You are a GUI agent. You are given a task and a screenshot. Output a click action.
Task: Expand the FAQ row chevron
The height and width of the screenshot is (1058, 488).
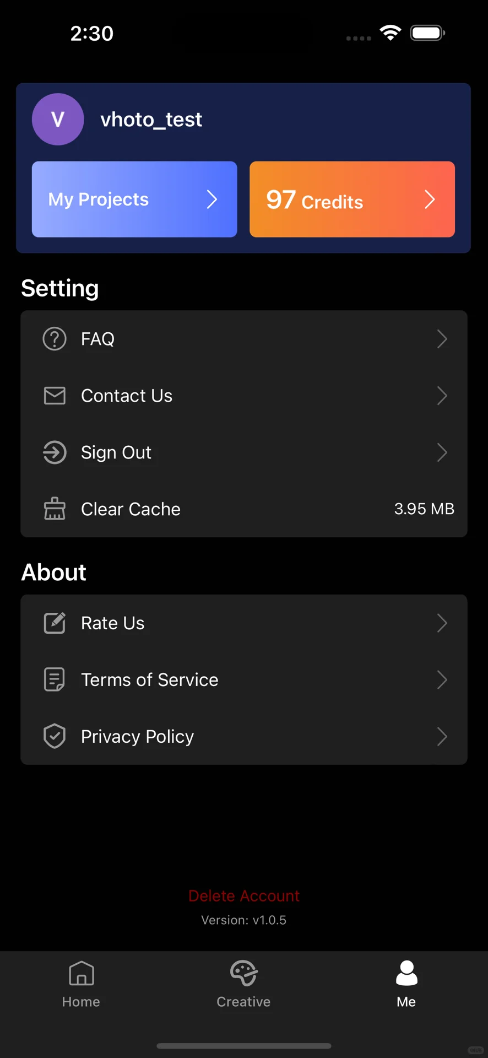(442, 339)
